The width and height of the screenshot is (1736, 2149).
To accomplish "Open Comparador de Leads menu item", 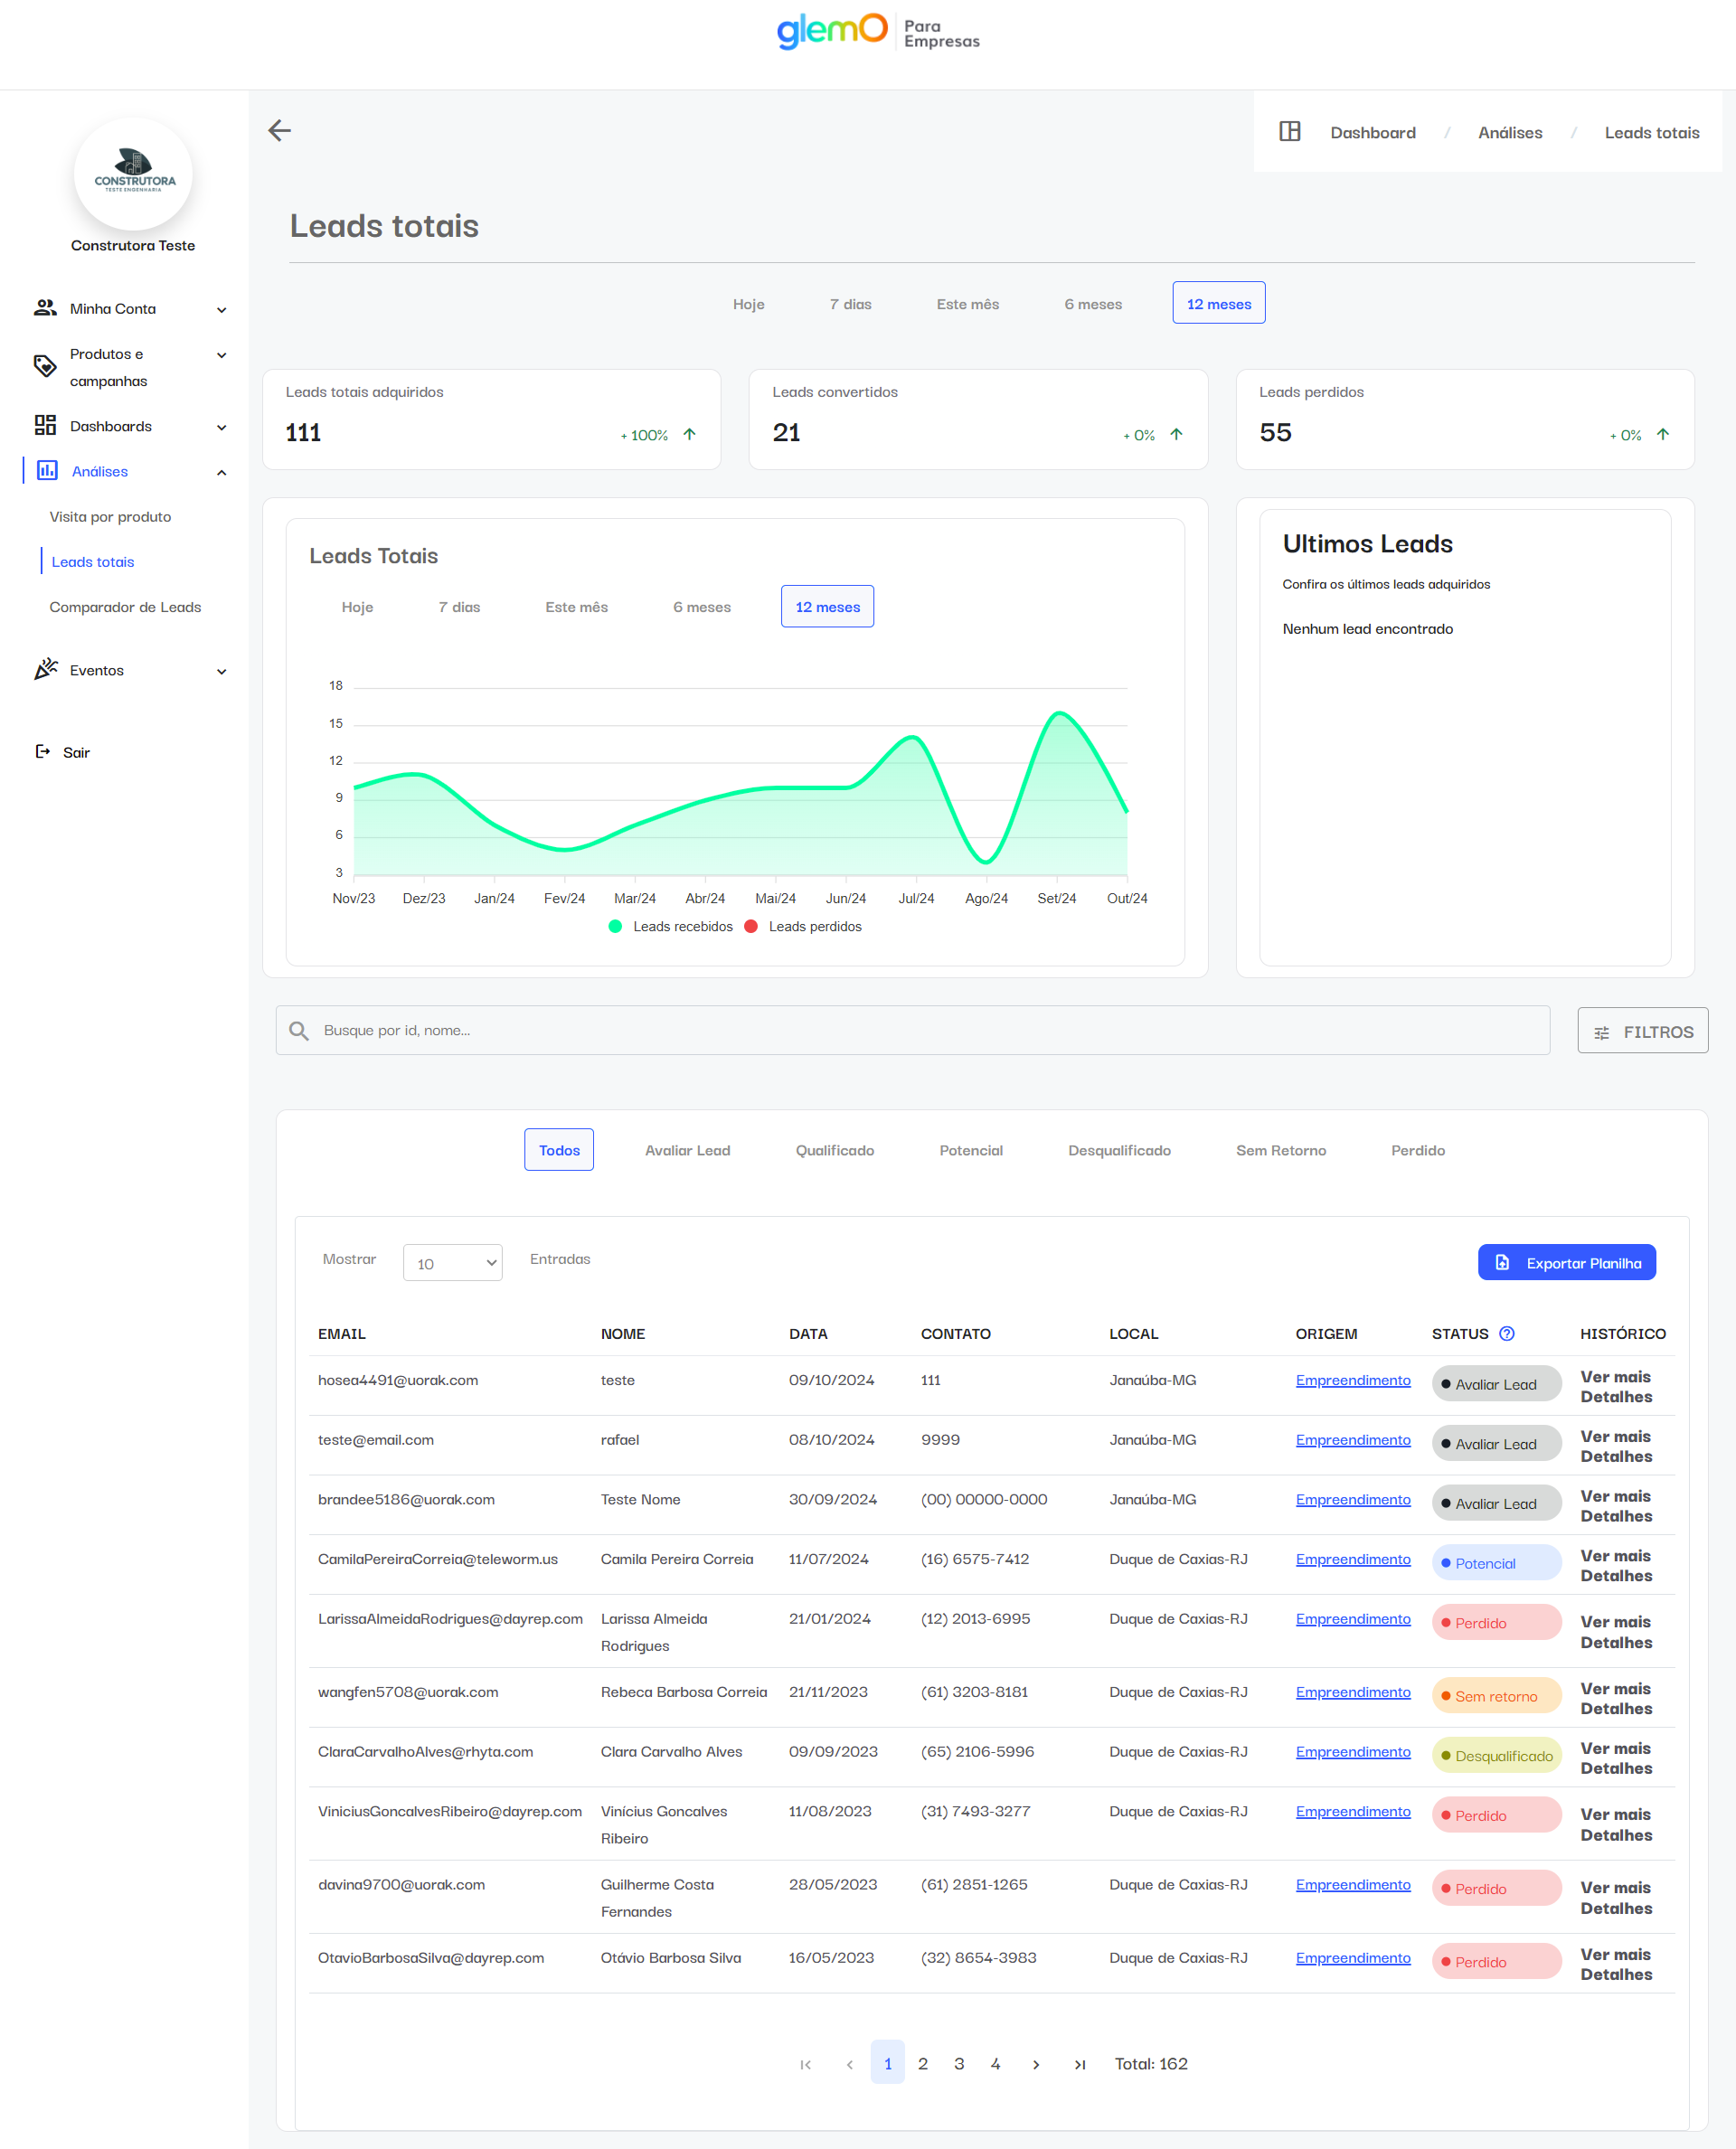I will 125,607.
